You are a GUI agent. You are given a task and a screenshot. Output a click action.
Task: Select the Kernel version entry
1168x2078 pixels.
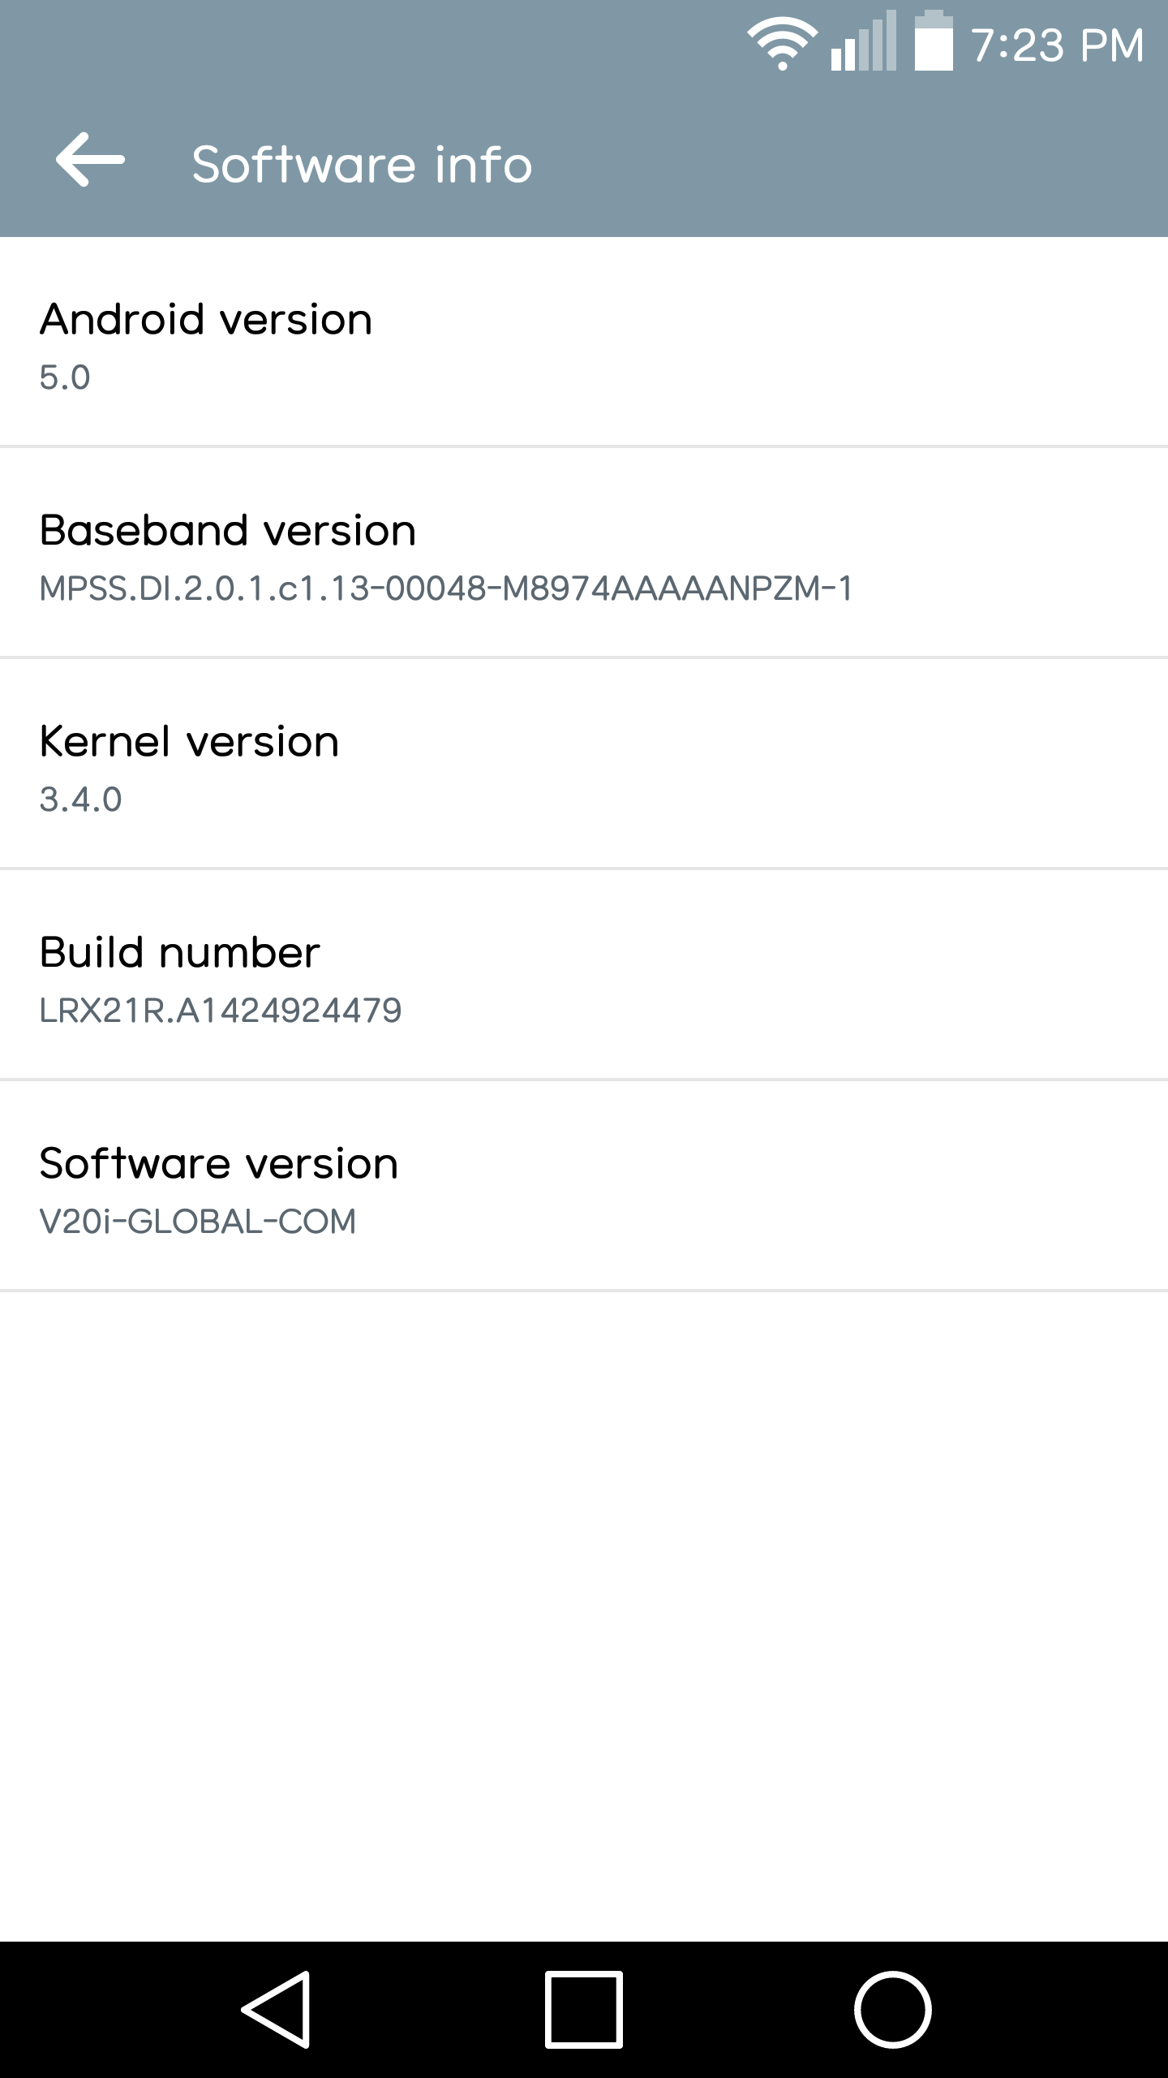tap(584, 767)
